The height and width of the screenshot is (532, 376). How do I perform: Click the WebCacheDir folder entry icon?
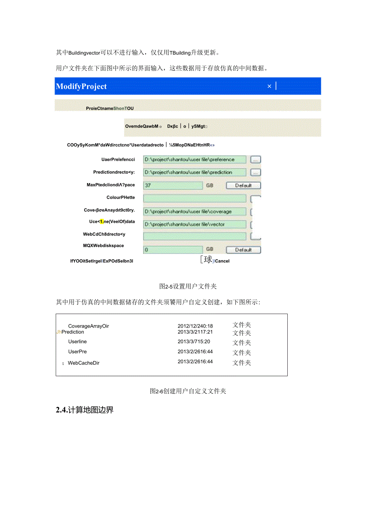[62, 363]
